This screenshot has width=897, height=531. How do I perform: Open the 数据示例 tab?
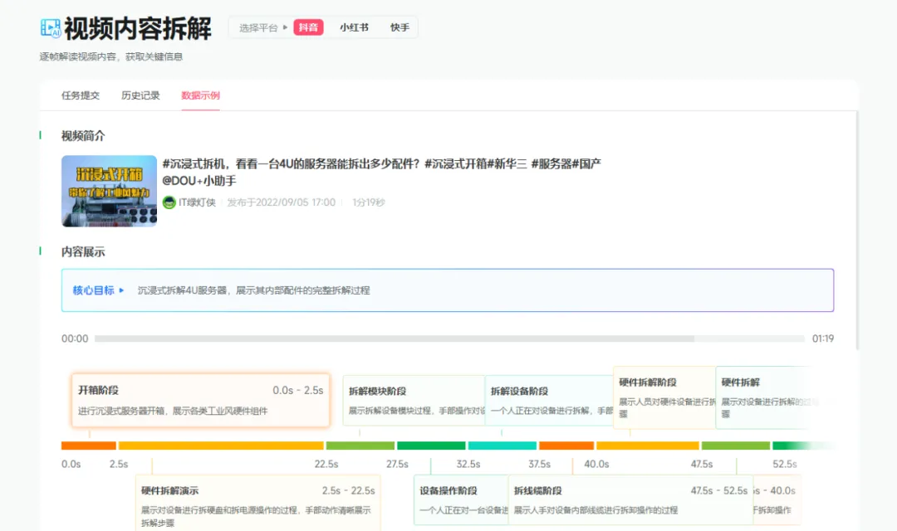coord(200,95)
